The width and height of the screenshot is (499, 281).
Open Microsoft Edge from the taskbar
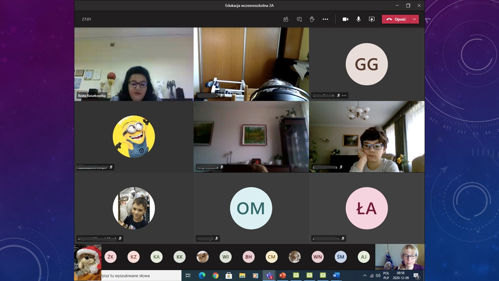tap(202, 276)
